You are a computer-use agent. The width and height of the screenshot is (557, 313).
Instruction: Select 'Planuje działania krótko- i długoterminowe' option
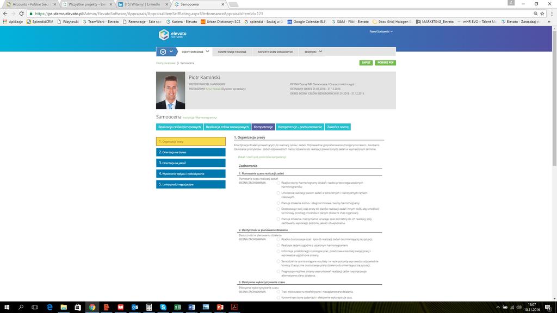pos(278,203)
